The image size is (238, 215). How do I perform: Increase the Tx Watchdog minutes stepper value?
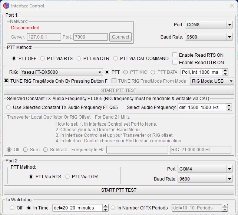tap(105, 206)
